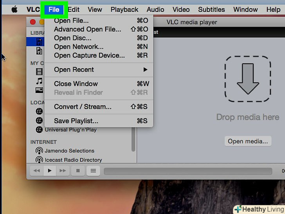The width and height of the screenshot is (285, 214).
Task: Click the fast-forward next track button
Action: tap(63, 171)
